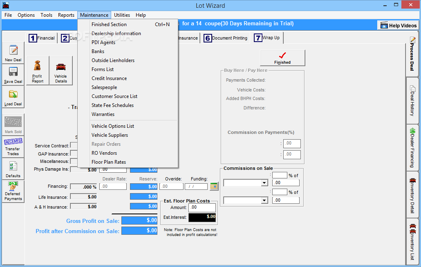The height and width of the screenshot is (267, 421).
Task: Switch to step 6 Document Printing tab
Action: [226, 38]
